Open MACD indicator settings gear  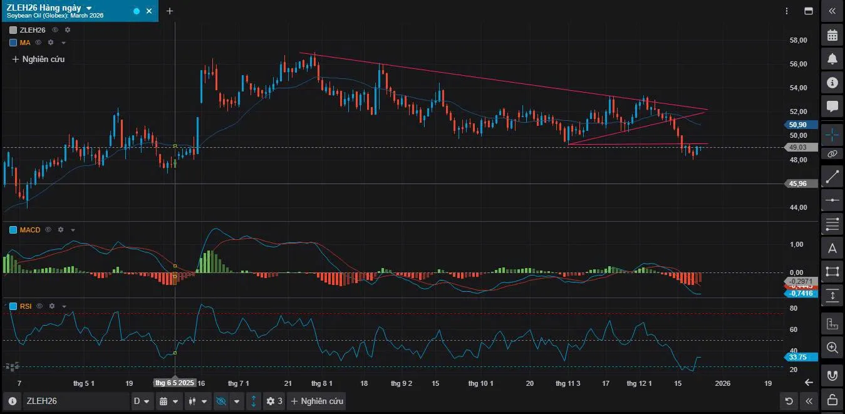(61, 230)
